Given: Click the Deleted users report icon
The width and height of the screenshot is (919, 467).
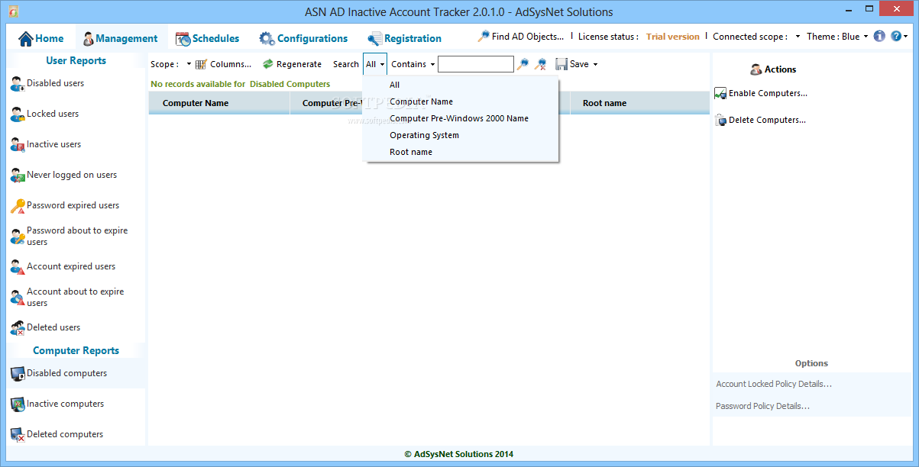Looking at the screenshot, I should (x=18, y=328).
